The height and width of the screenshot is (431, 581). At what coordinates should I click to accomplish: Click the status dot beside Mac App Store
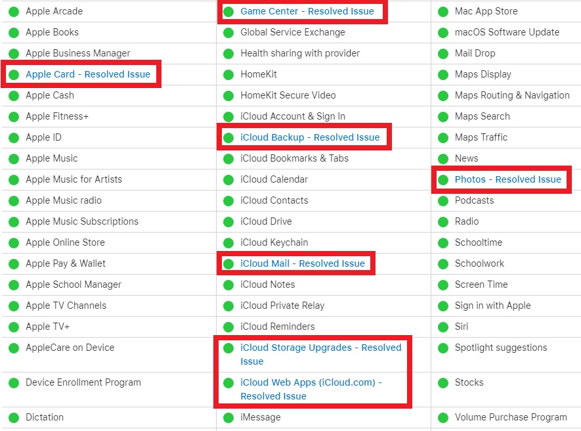pyautogui.click(x=443, y=12)
